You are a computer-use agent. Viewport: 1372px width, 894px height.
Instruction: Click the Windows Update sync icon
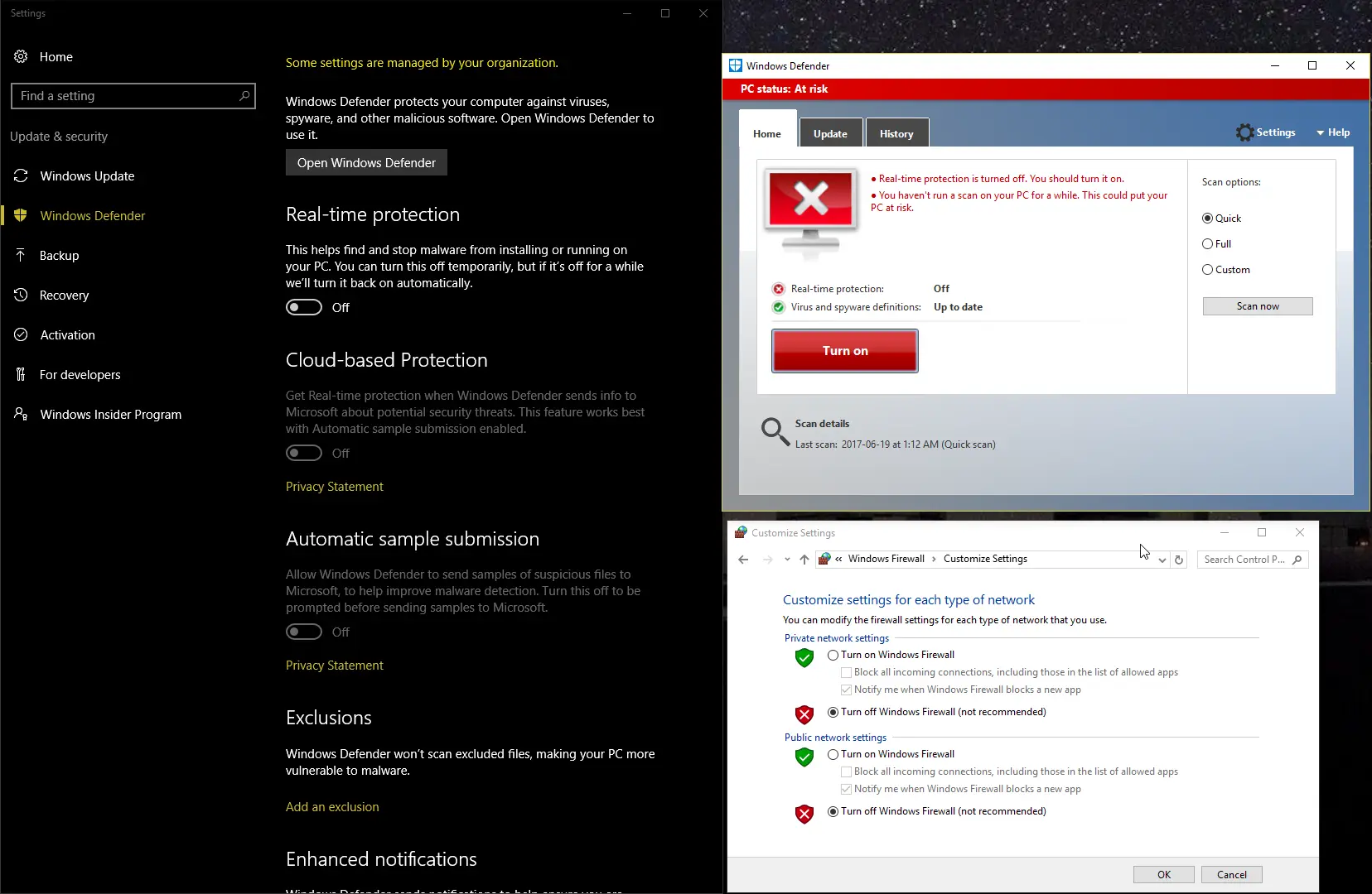click(x=21, y=175)
